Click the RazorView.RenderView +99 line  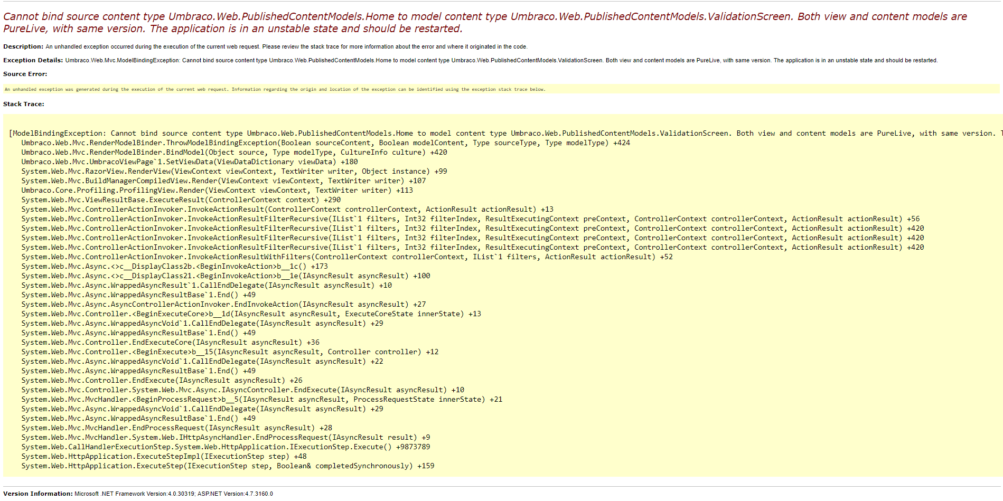pyautogui.click(x=234, y=172)
